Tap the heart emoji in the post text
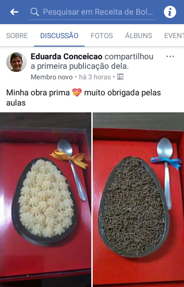 77,93
